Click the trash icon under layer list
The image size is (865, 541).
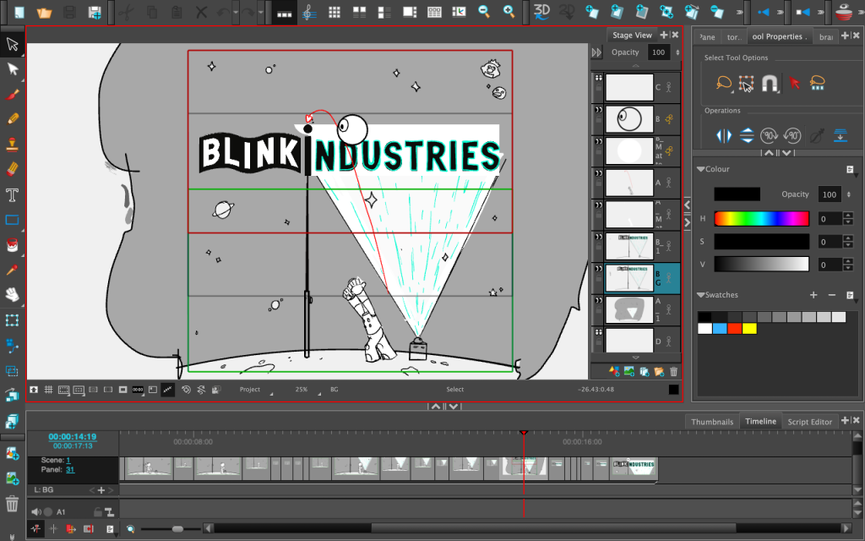coord(673,371)
